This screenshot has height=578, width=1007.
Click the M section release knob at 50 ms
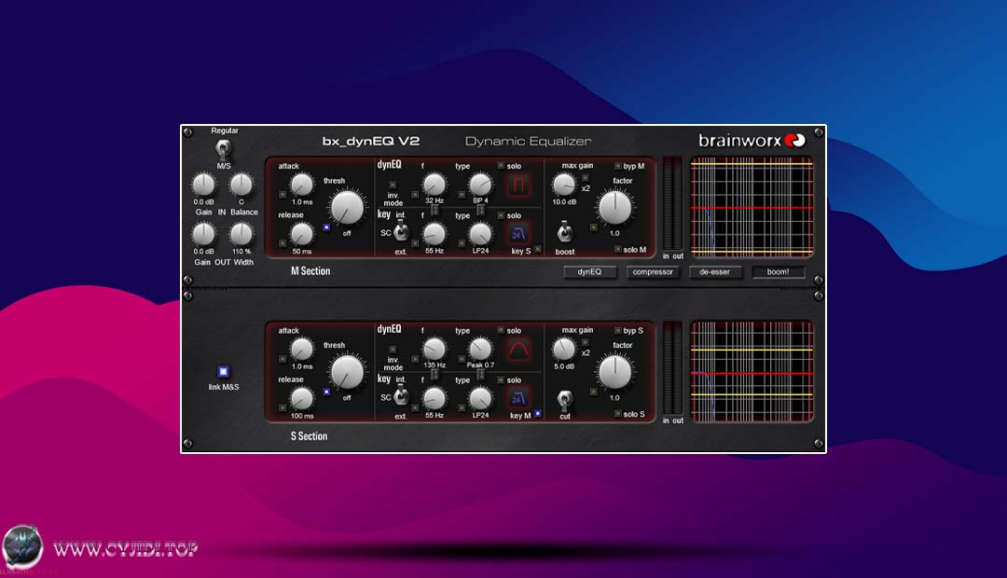click(x=302, y=234)
